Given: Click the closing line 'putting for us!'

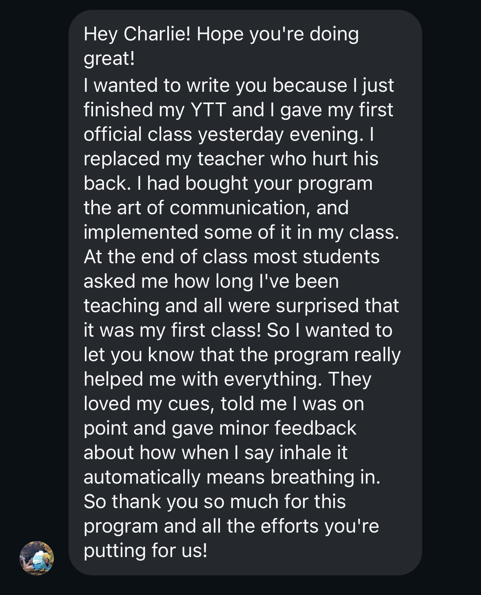Looking at the screenshot, I should [x=145, y=551].
